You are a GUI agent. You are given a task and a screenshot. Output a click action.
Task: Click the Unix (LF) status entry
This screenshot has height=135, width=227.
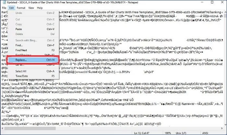click(x=181, y=133)
